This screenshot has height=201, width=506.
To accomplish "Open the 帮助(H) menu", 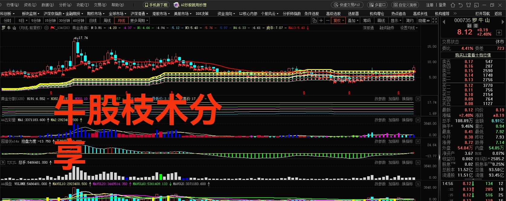I will click(x=117, y=5).
